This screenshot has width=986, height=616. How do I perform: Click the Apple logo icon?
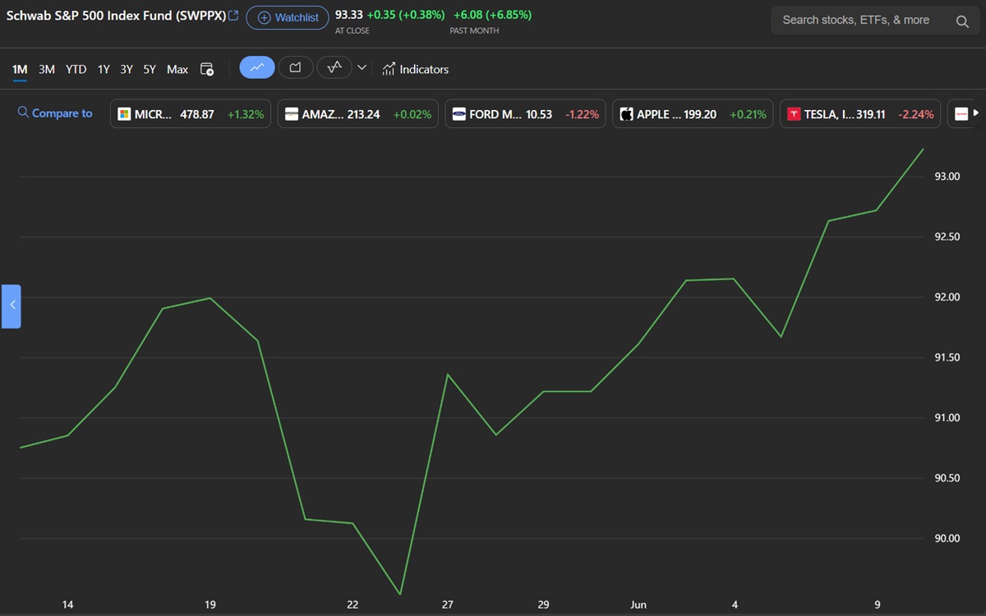tap(626, 114)
